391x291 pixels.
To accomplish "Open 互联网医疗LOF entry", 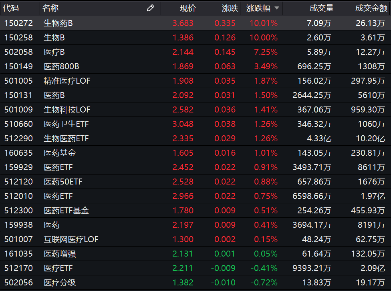I will tap(71, 239).
